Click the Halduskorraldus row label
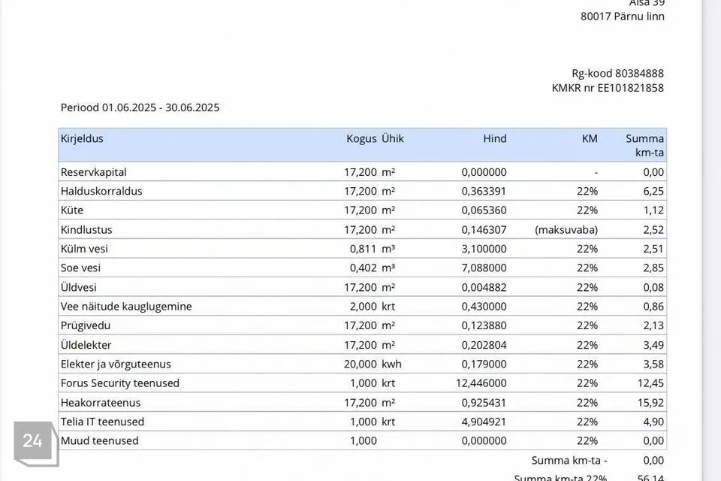The height and width of the screenshot is (481, 721). point(101,191)
